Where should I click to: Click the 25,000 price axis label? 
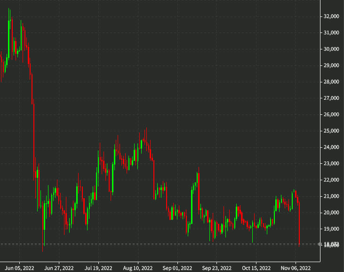click(332, 131)
